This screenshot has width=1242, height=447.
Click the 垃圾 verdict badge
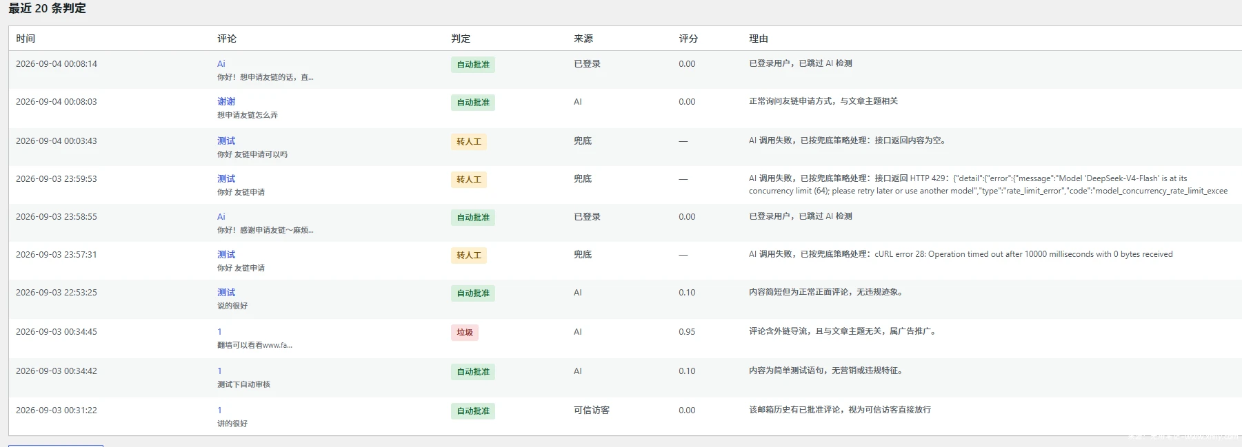(x=465, y=333)
